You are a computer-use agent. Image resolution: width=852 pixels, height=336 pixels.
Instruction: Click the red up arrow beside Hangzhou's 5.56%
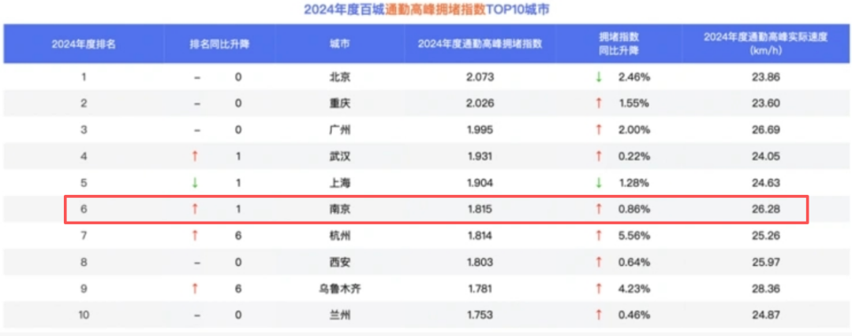pyautogui.click(x=599, y=236)
